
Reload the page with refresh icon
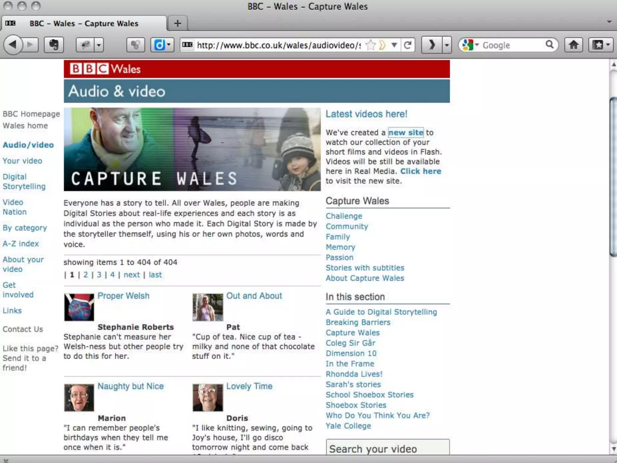[408, 45]
